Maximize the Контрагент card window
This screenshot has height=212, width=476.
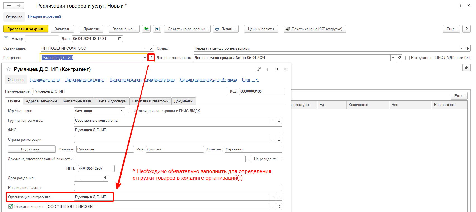276,69
